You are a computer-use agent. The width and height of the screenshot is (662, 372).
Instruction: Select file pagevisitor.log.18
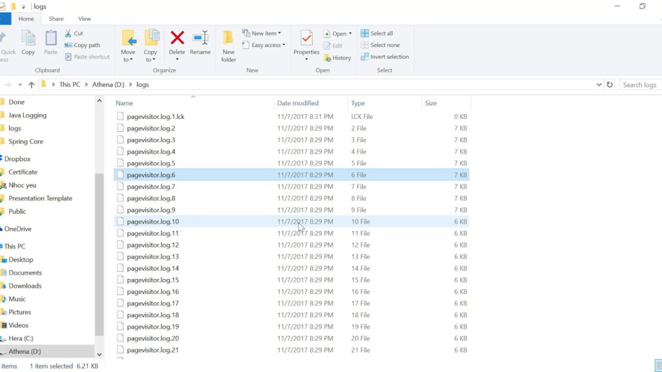pyautogui.click(x=292, y=315)
